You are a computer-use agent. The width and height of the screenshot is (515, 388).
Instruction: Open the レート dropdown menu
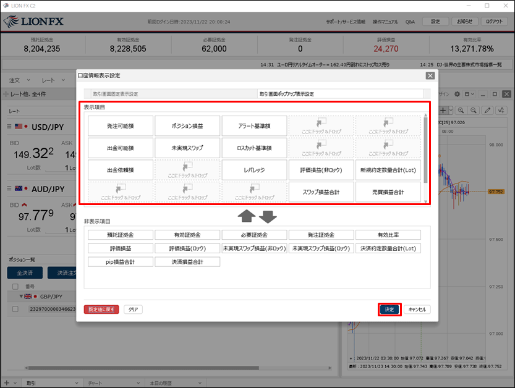pos(53,80)
